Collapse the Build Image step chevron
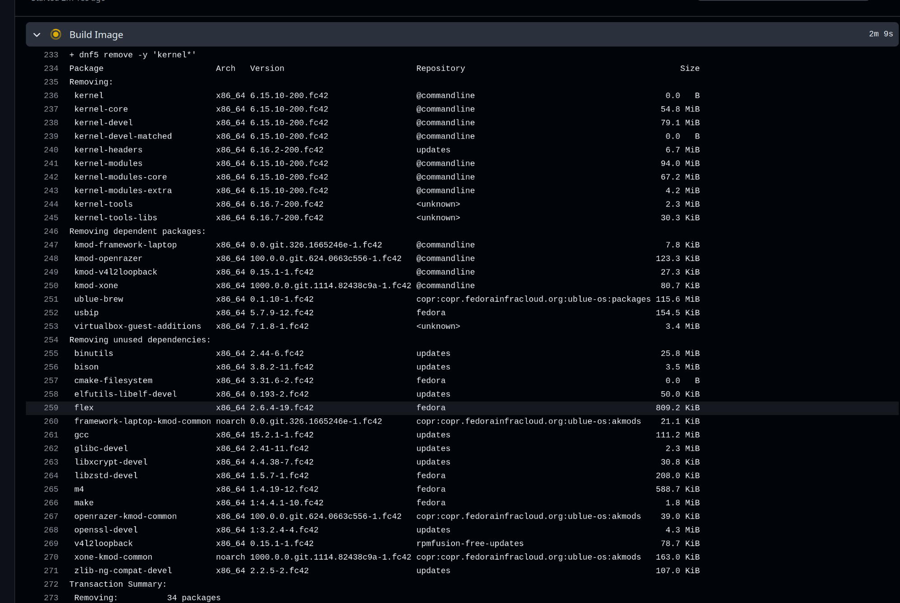The height and width of the screenshot is (603, 900). coord(37,35)
